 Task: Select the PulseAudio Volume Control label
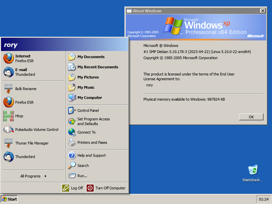37,130
